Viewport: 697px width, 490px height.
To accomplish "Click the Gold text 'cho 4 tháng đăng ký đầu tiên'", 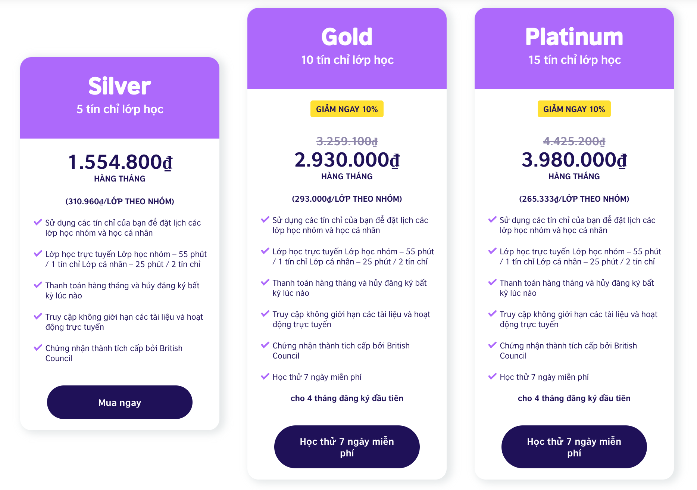I will click(347, 398).
